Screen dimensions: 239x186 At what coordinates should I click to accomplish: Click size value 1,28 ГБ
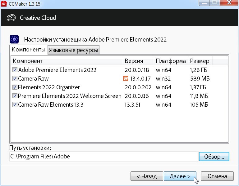[x=199, y=70]
